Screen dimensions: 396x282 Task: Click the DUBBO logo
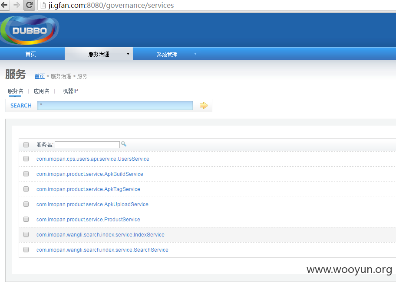30,30
